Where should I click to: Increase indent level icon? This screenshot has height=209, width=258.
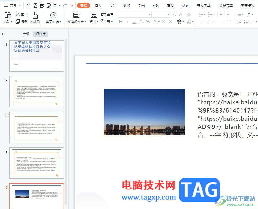pyautogui.click(x=229, y=15)
